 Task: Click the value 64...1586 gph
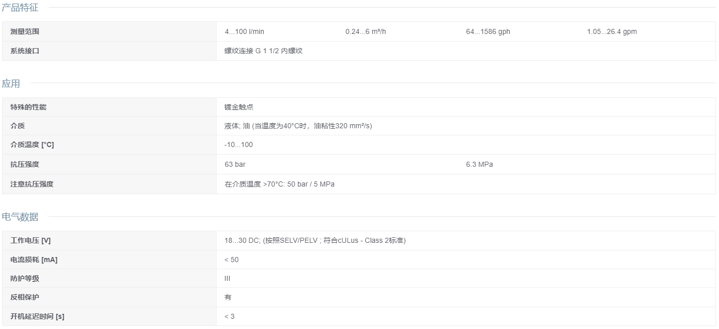tap(488, 31)
